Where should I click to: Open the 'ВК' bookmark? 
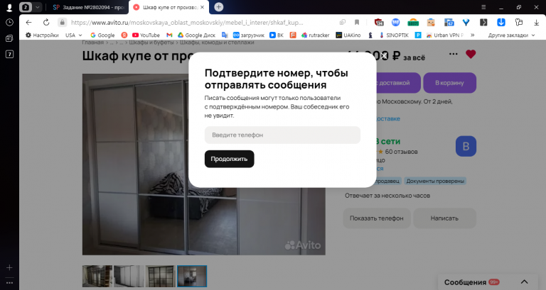(x=277, y=35)
